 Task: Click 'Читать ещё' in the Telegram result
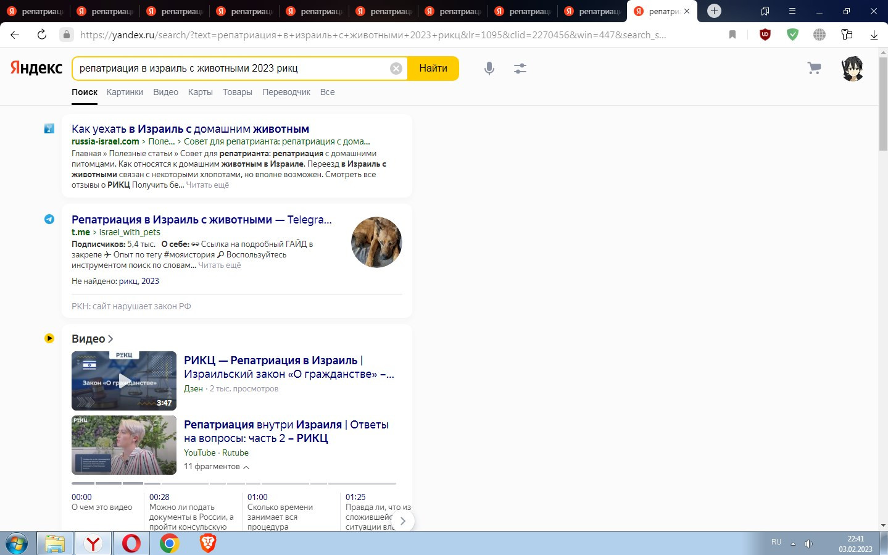(220, 265)
